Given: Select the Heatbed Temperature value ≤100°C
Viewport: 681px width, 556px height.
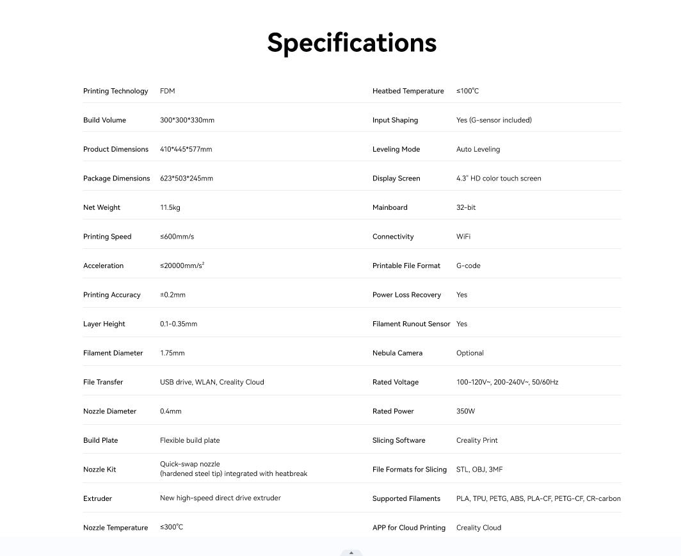Looking at the screenshot, I should tap(467, 91).
